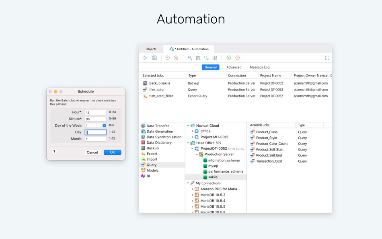
Task: Cancel the Schedule dialog
Action: (x=92, y=152)
